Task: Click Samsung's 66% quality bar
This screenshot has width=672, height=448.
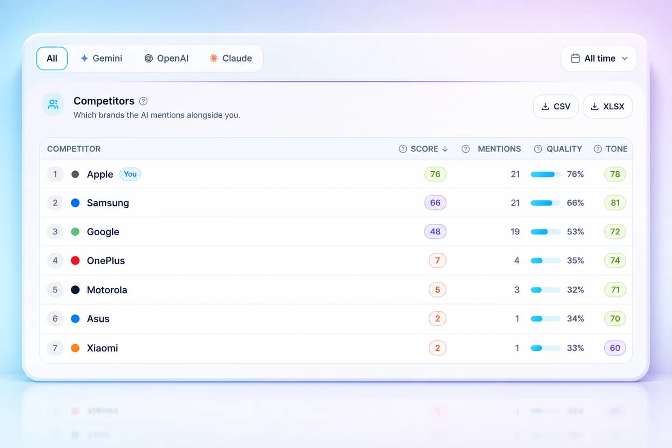Action: click(x=546, y=203)
